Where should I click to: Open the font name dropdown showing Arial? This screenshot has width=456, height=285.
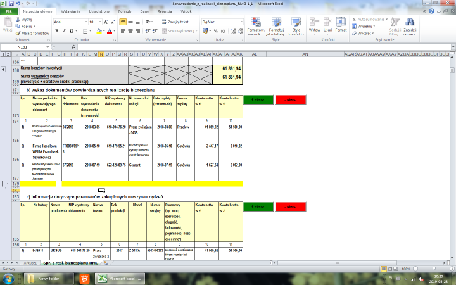tap(70, 21)
